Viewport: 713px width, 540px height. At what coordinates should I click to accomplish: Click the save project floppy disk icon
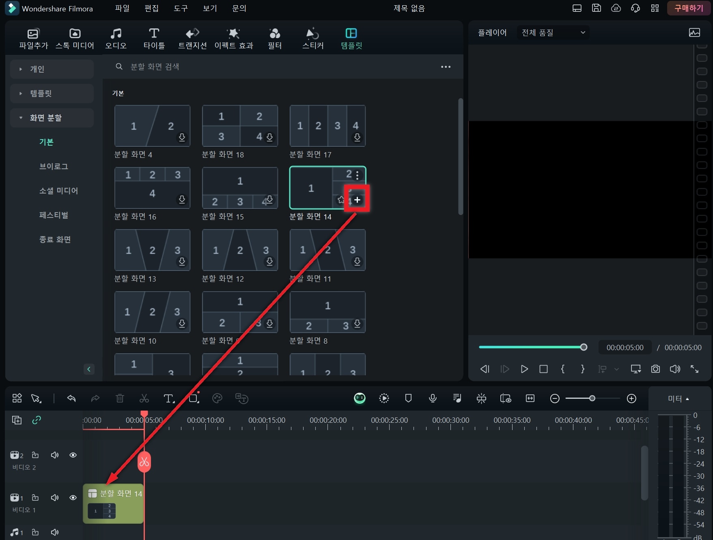596,8
